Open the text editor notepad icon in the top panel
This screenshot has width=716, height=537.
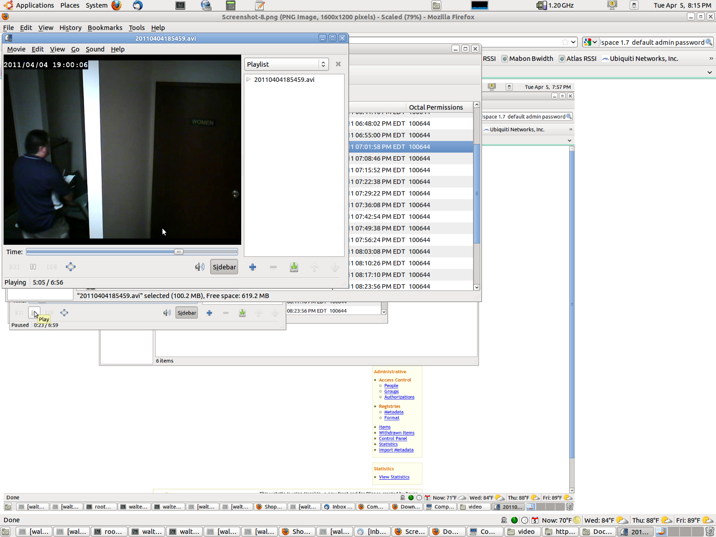(x=260, y=5)
